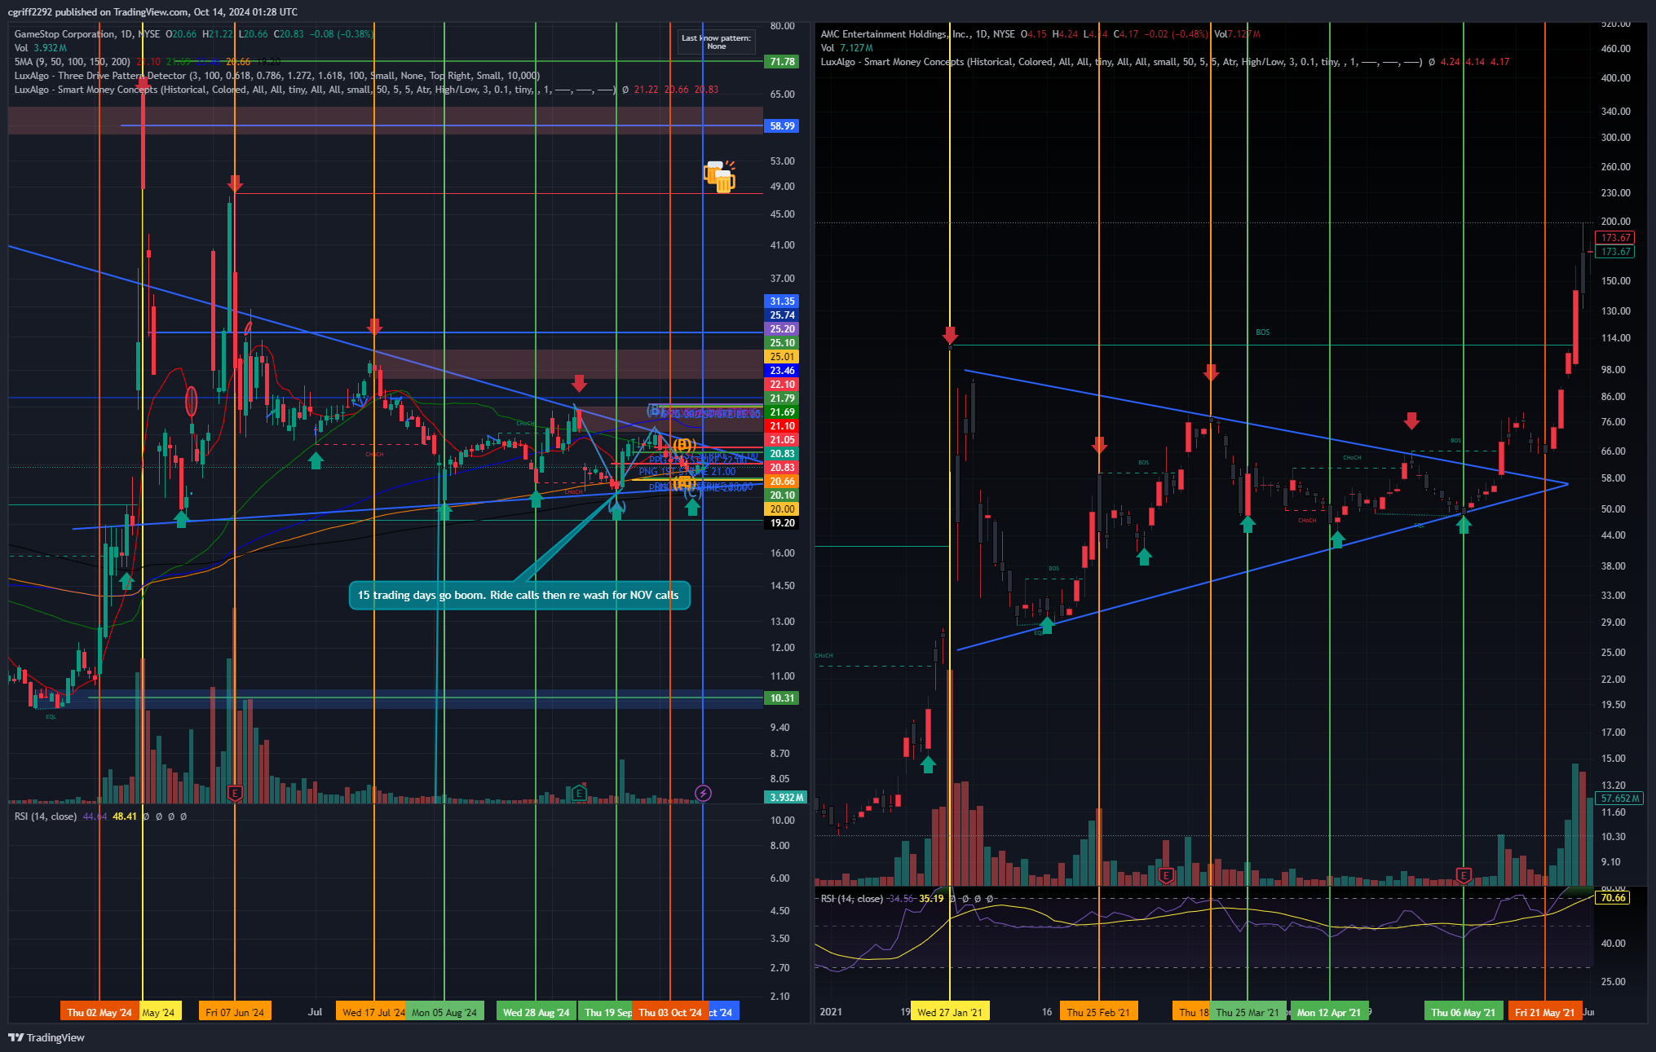Click the green up arrow on the blue Oct '24 line
The width and height of the screenshot is (1656, 1052).
tap(692, 507)
